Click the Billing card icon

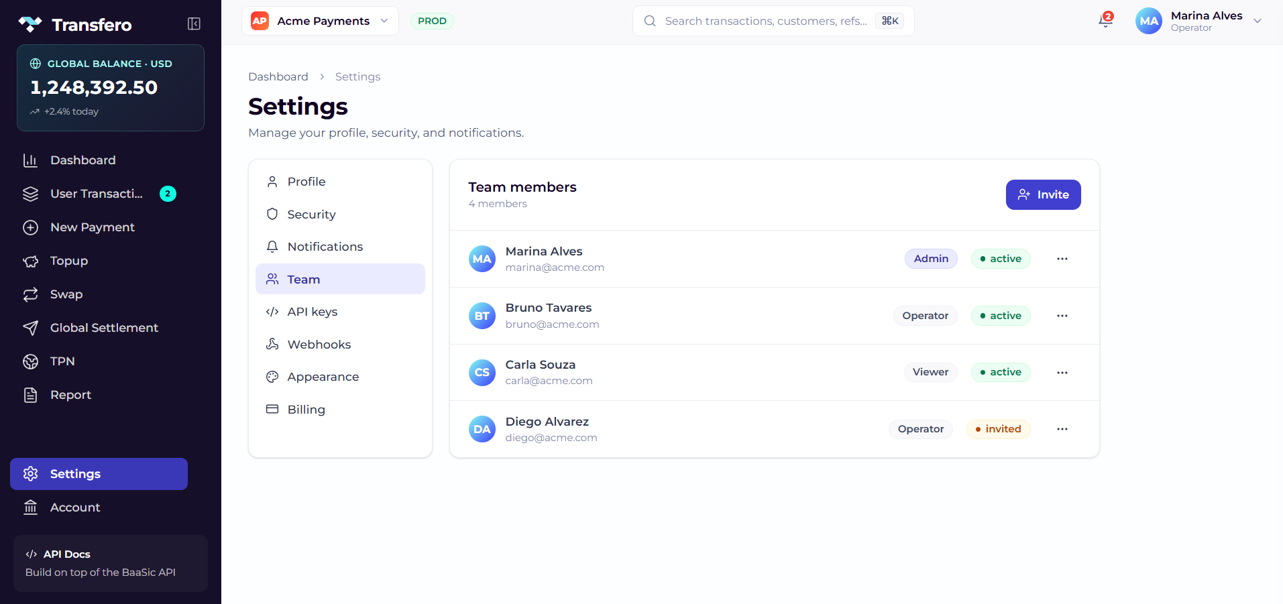tap(272, 409)
